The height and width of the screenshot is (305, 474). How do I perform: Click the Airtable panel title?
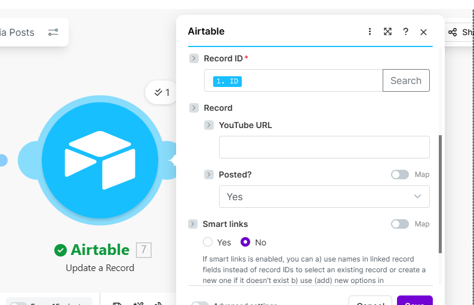206,32
